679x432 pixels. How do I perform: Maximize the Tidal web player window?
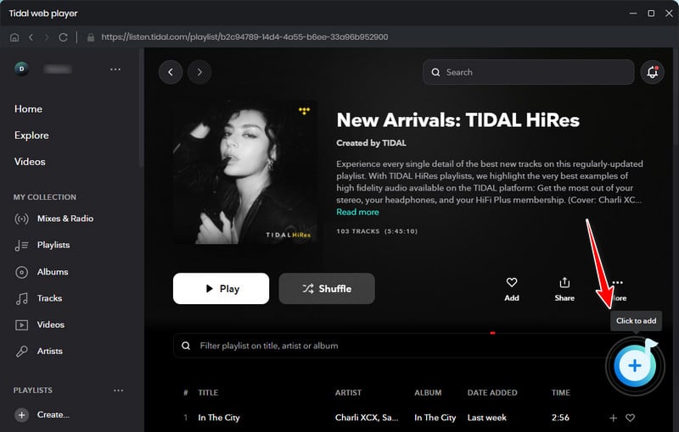[651, 14]
